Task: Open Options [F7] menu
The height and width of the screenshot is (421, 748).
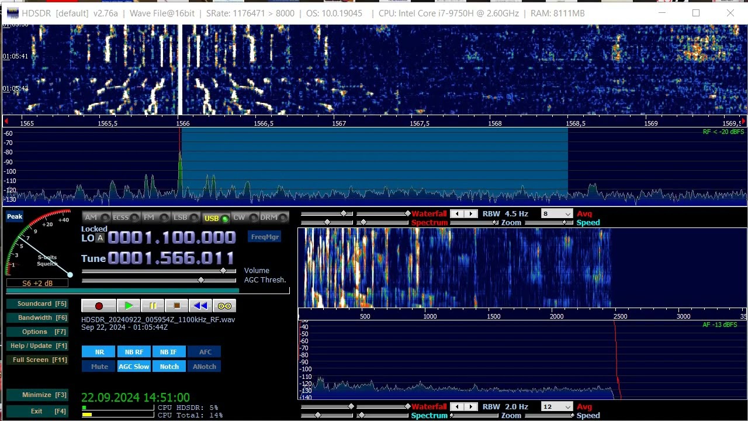Action: 37,332
